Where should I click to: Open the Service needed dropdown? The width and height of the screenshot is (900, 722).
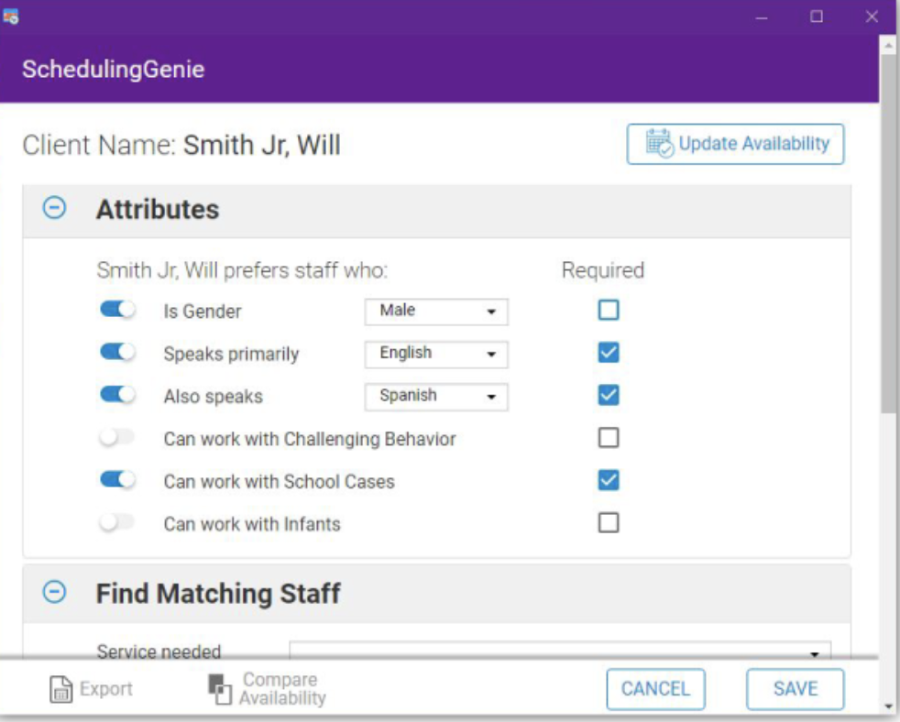pos(560,651)
